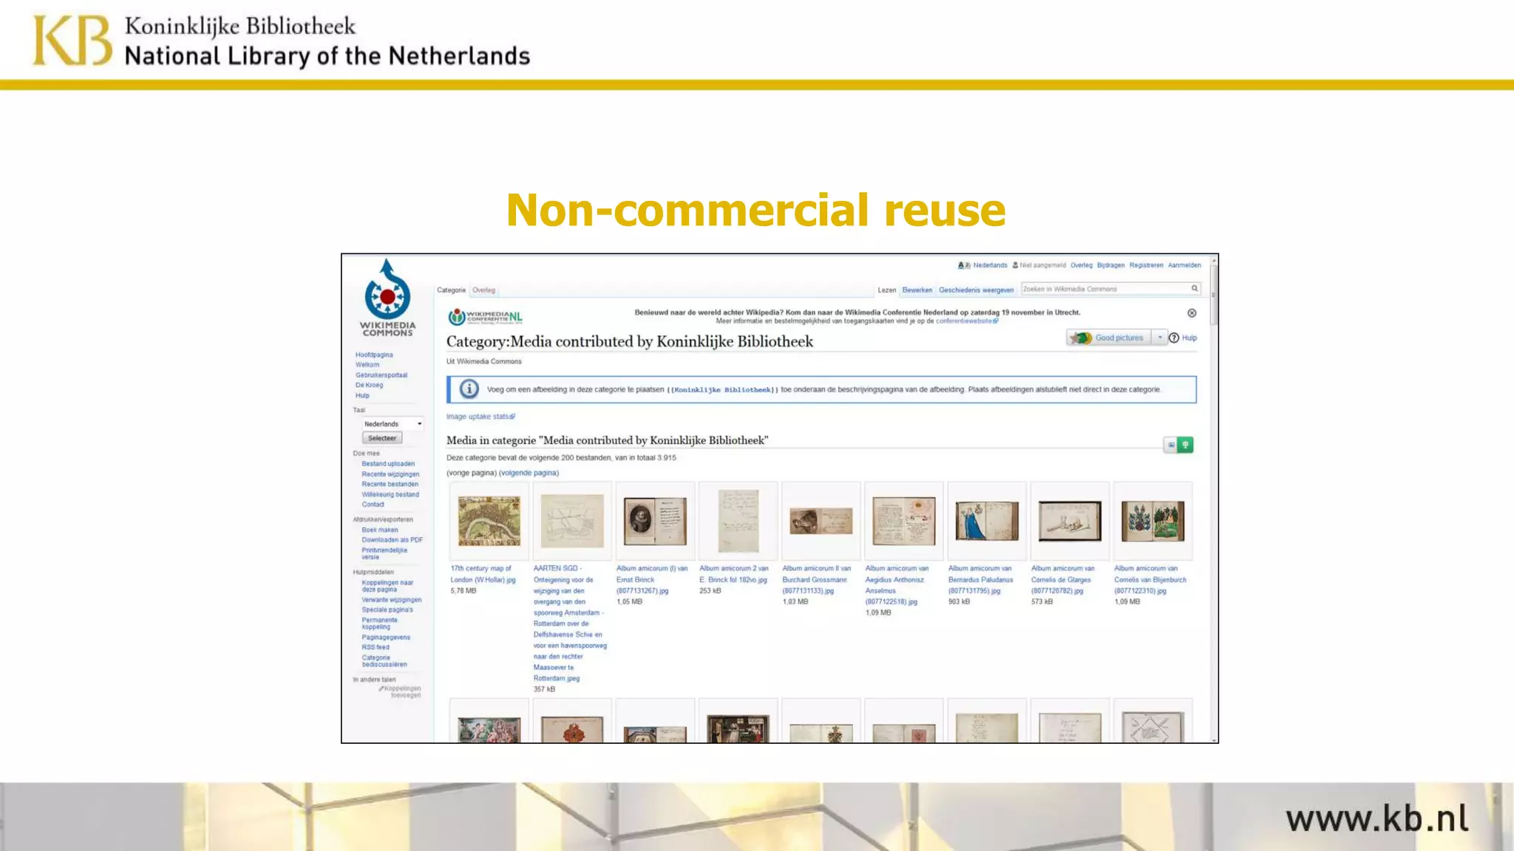Image resolution: width=1514 pixels, height=851 pixels.
Task: Click the Good pictures button
Action: (1109, 338)
